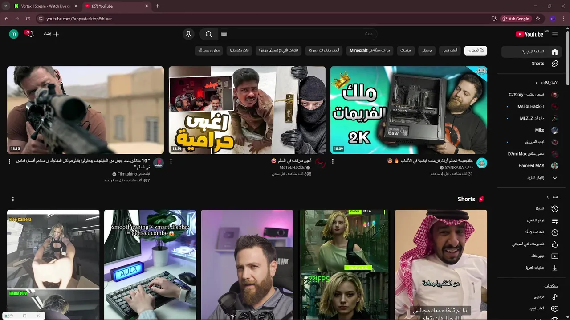Click the address bar URL
Viewport: 570px width, 320px height.
[79, 19]
